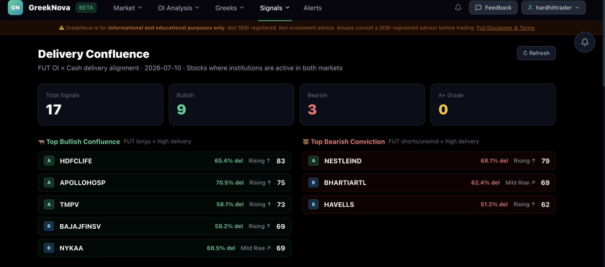Open the Full Disclaimer & Terms link
605x267 pixels.
[506, 28]
